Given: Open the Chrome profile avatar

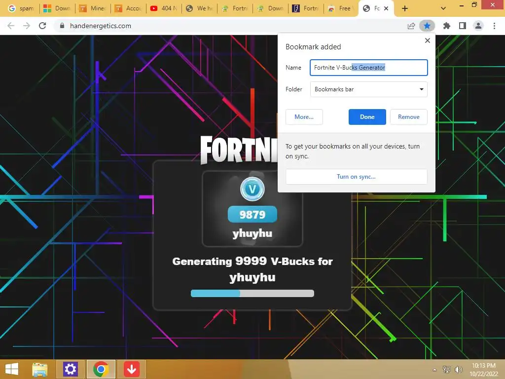Looking at the screenshot, I should point(478,26).
